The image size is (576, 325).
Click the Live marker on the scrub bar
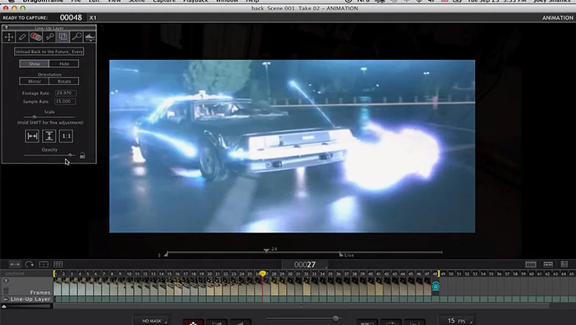tap(347, 255)
